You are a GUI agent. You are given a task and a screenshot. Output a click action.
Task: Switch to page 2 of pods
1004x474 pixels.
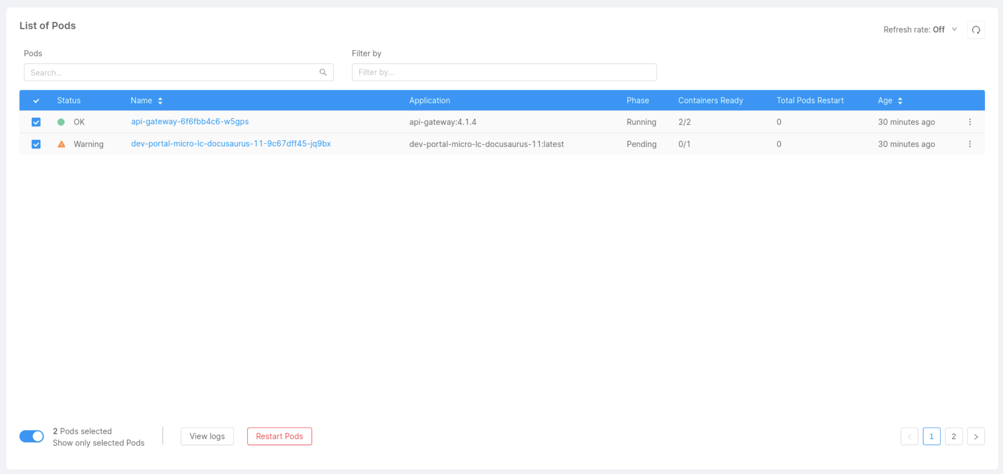coord(953,437)
